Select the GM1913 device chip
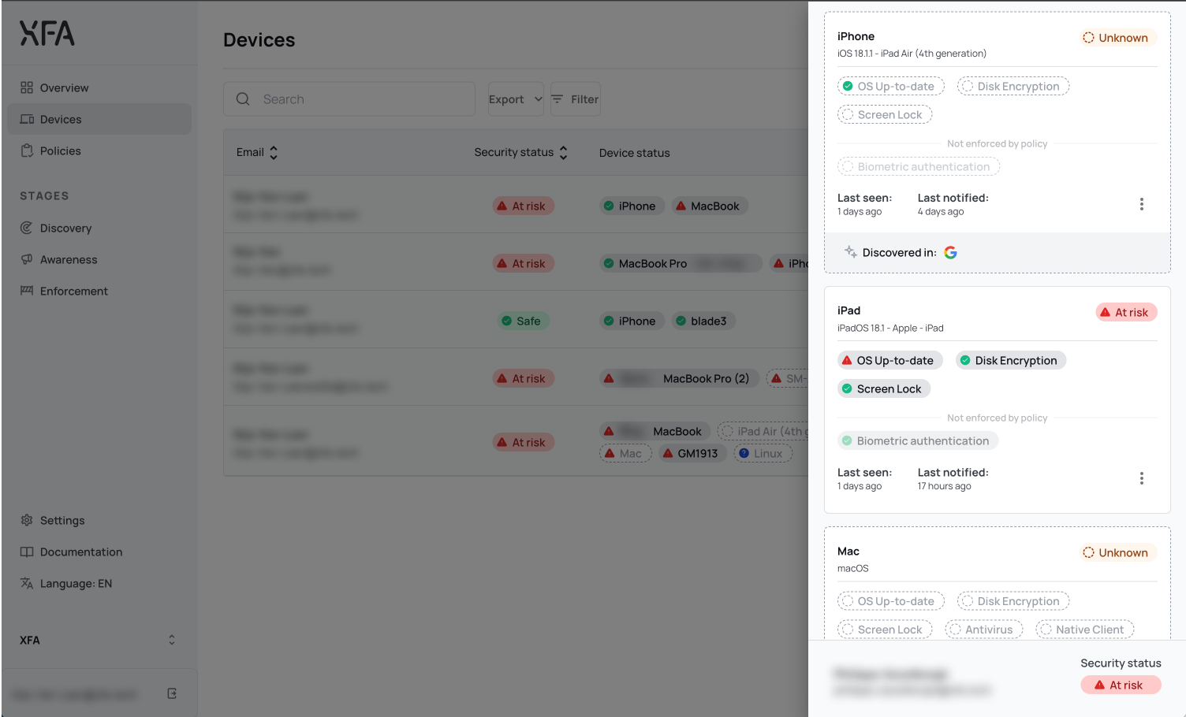Screen dimensions: 1186x717 (x=692, y=453)
